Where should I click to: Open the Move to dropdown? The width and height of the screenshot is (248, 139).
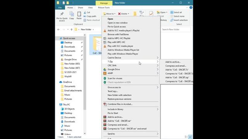(x=109, y=14)
